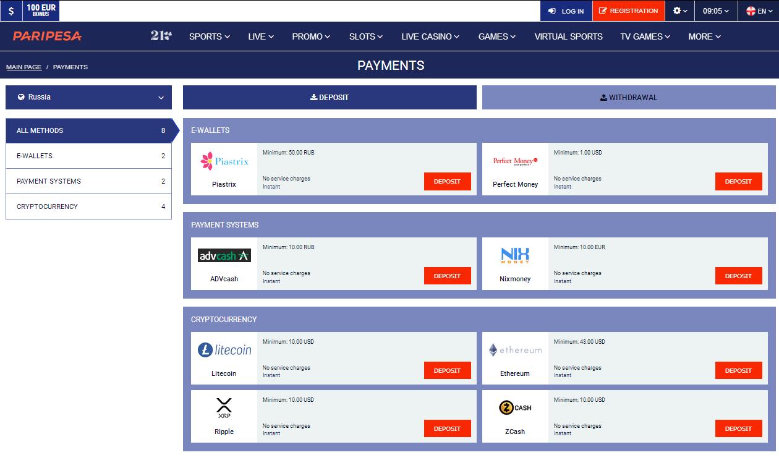Open the settings gear dropdown

(x=680, y=11)
